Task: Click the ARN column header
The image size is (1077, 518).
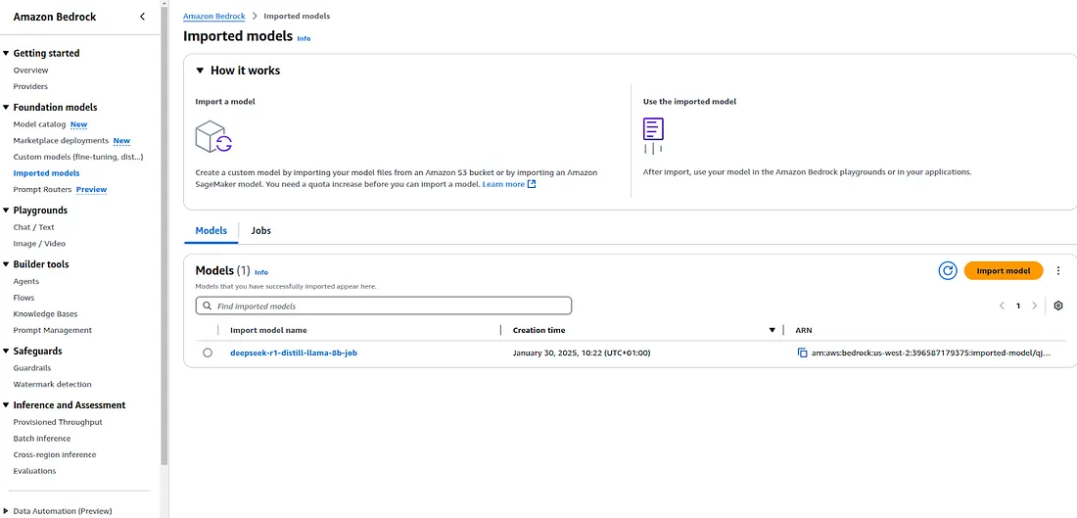Action: pyautogui.click(x=804, y=330)
